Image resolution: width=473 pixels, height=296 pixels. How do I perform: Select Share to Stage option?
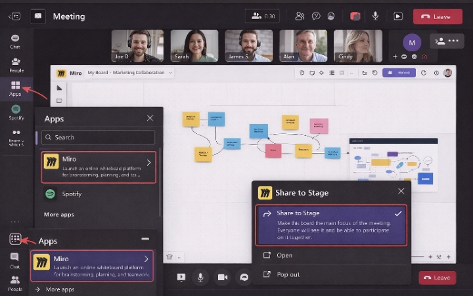click(x=331, y=225)
